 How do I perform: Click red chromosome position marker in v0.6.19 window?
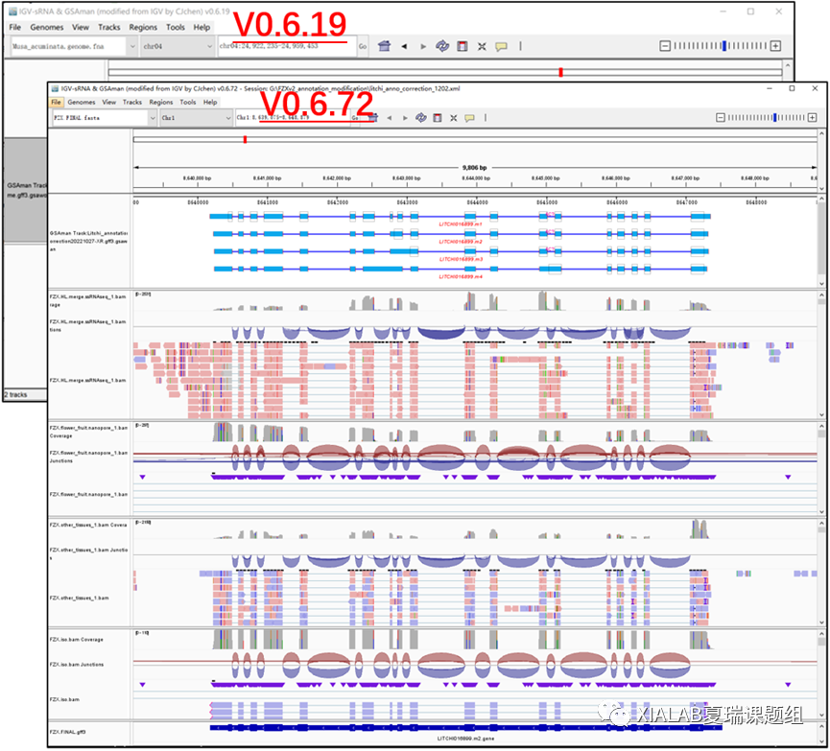(561, 73)
